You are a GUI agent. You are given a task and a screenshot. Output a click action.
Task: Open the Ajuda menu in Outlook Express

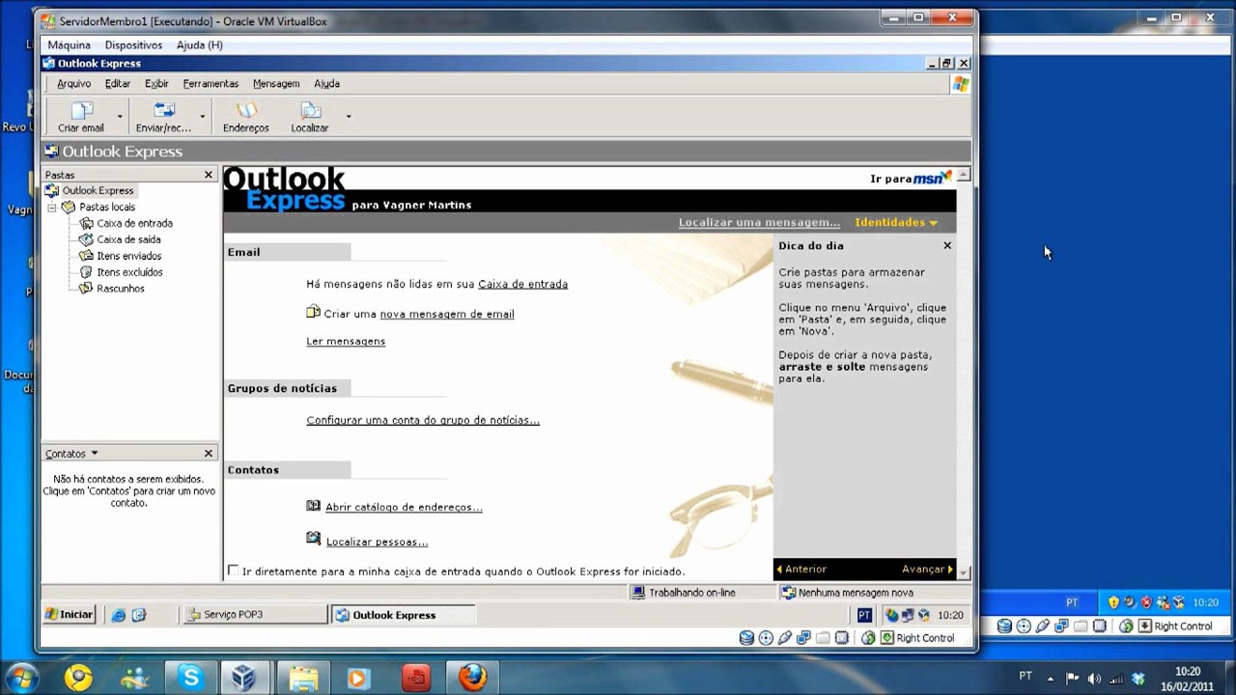[326, 84]
